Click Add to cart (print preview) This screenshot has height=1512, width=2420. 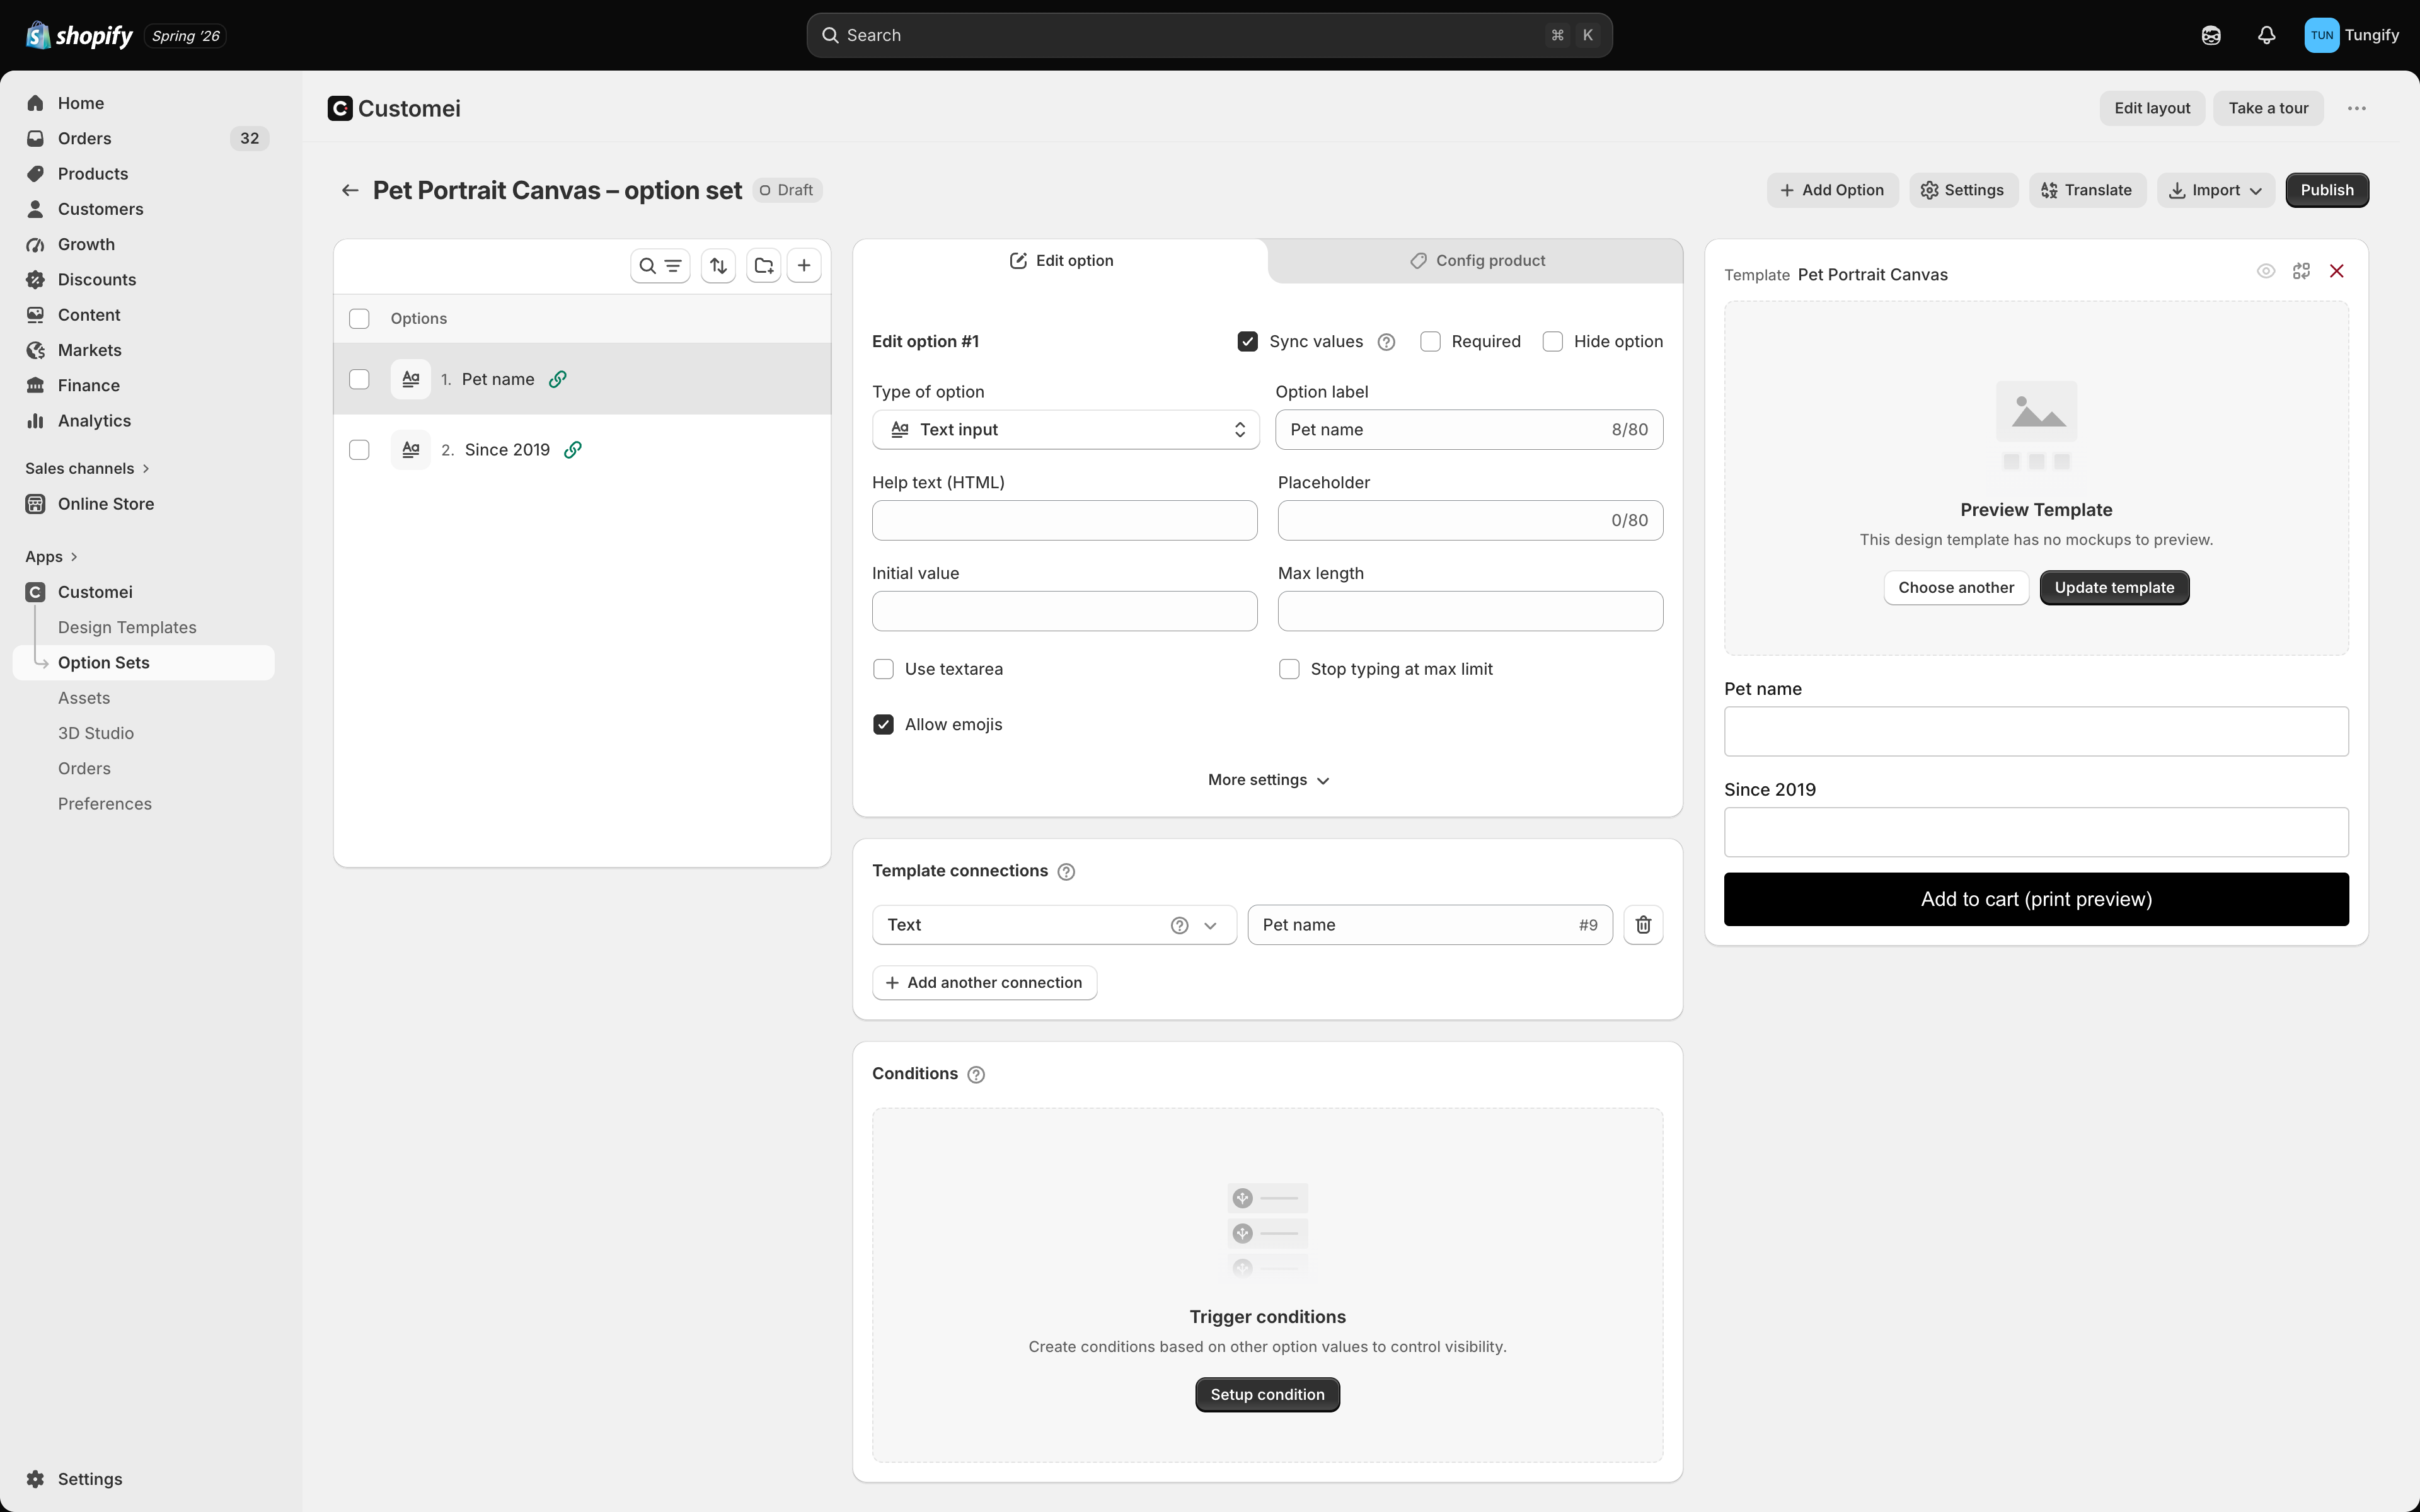click(2036, 899)
